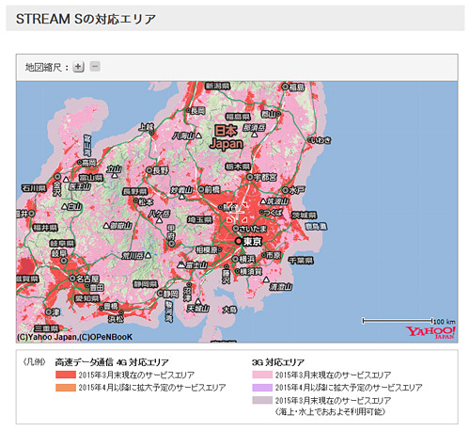Click the 静岡県 prefecture label
470x431 pixels.
146,284
